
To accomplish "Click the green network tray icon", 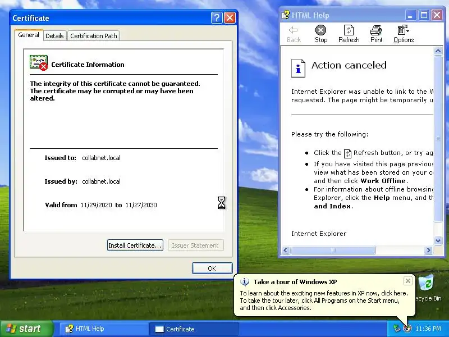I will [x=397, y=328].
